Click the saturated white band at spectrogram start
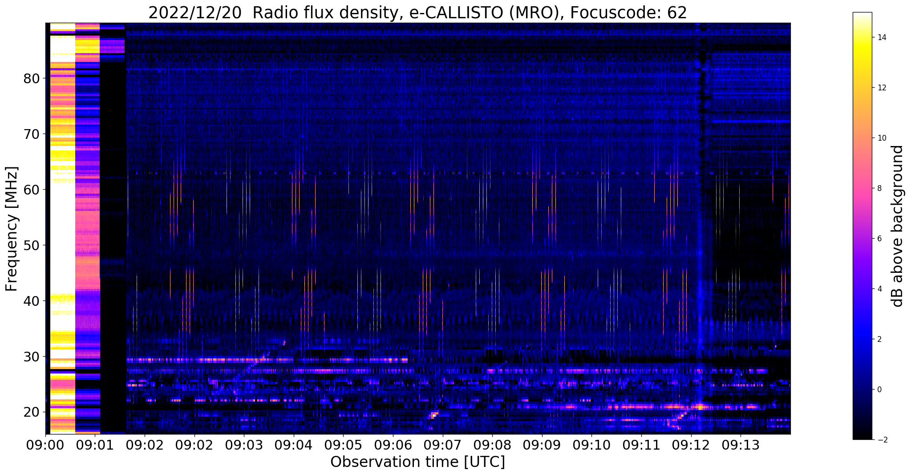This screenshot has width=911, height=475. (62, 228)
